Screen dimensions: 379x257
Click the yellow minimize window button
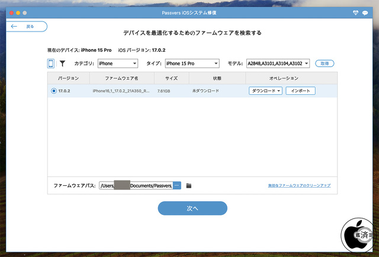pyautogui.click(x=18, y=13)
